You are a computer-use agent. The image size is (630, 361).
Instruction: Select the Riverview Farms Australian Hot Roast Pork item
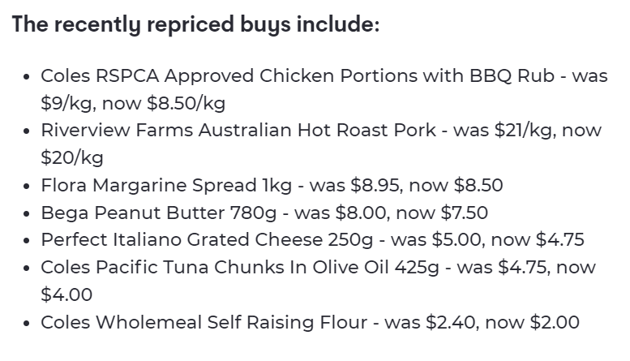click(321, 144)
